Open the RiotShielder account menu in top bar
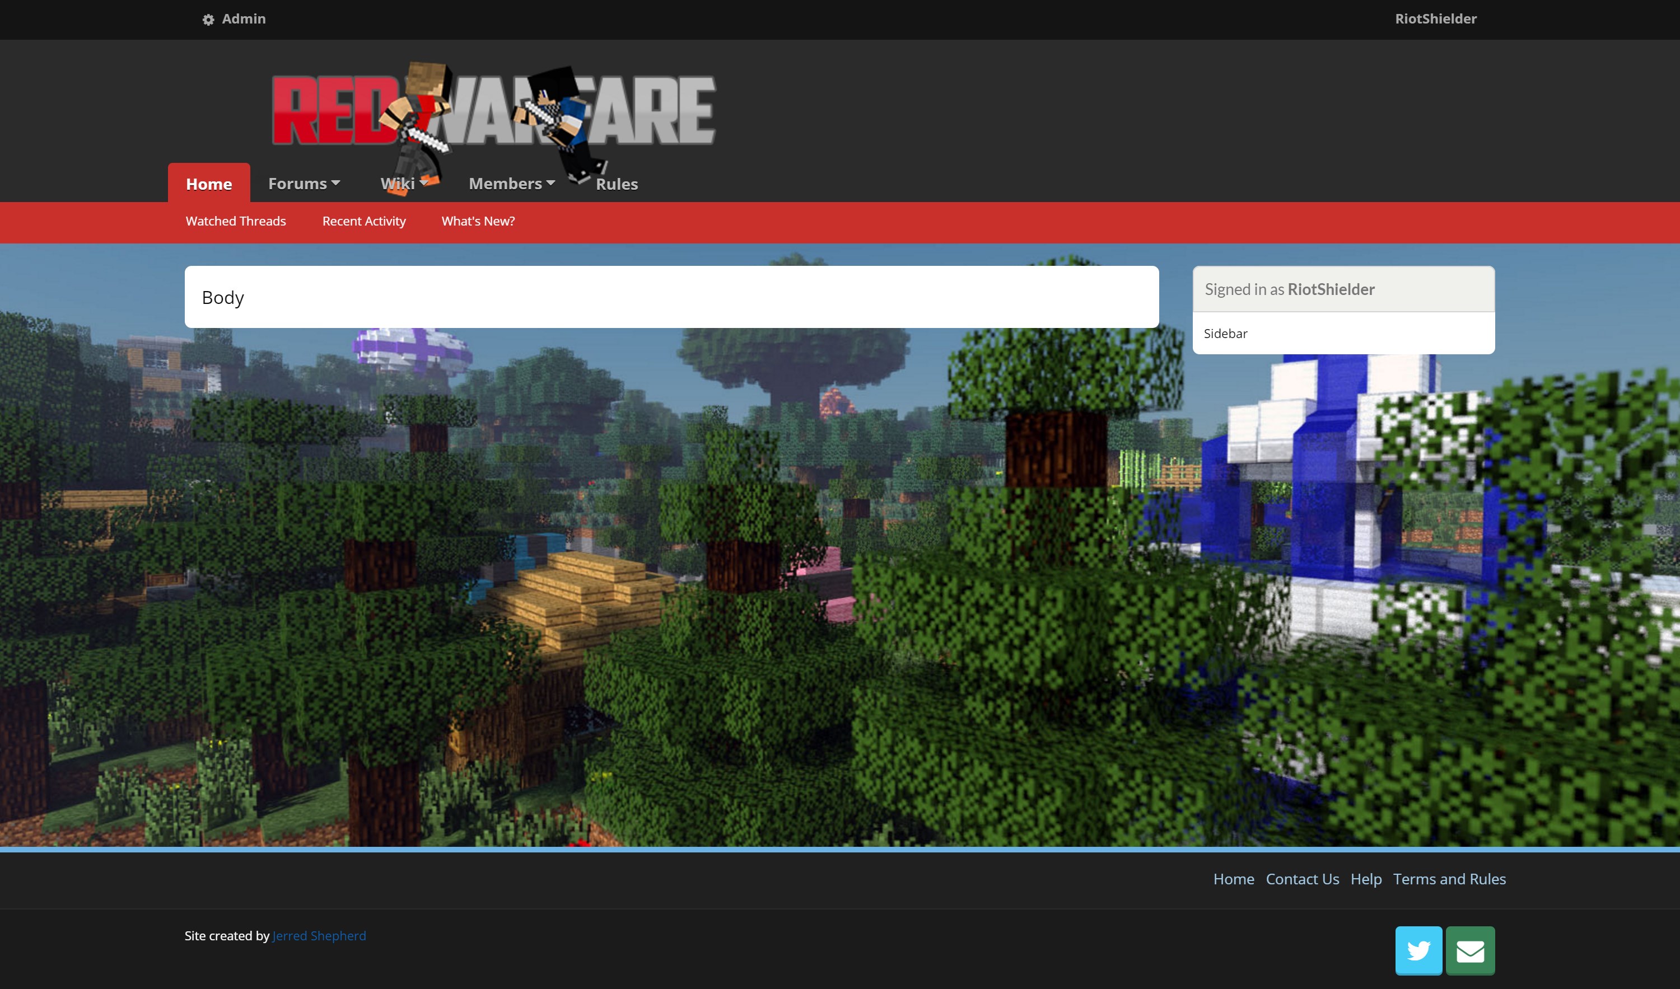The width and height of the screenshot is (1680, 989). 1435,18
